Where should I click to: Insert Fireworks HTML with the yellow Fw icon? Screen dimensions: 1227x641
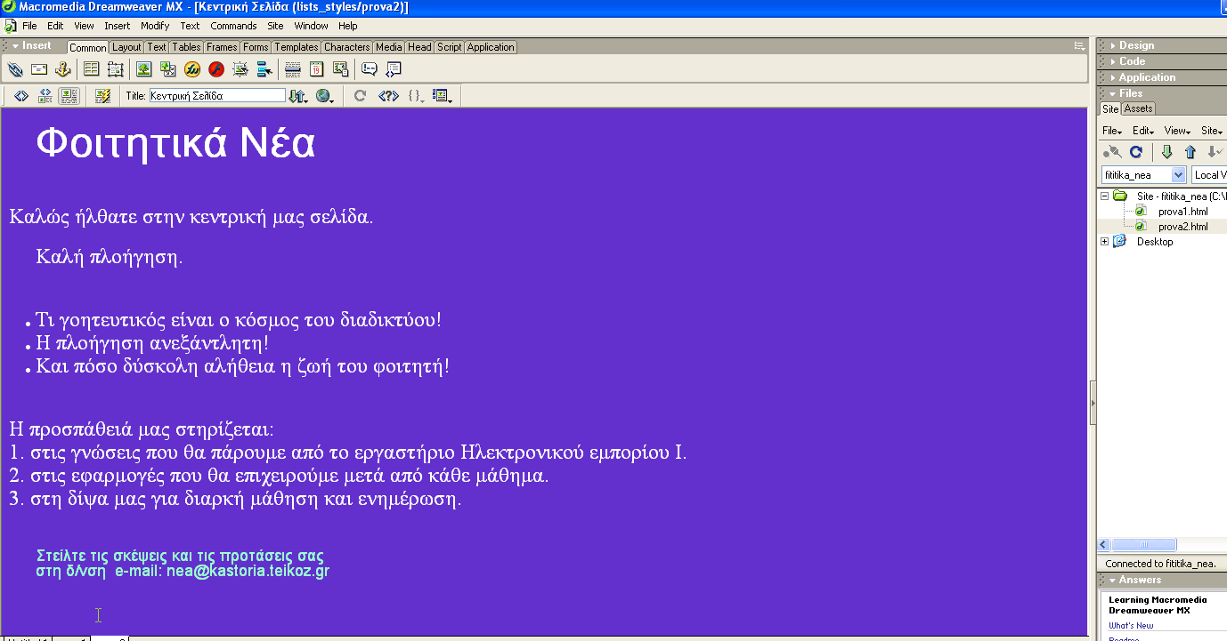[191, 68]
